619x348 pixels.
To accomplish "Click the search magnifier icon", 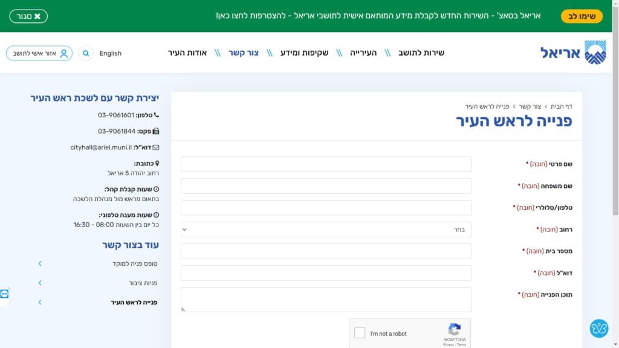I will (86, 53).
